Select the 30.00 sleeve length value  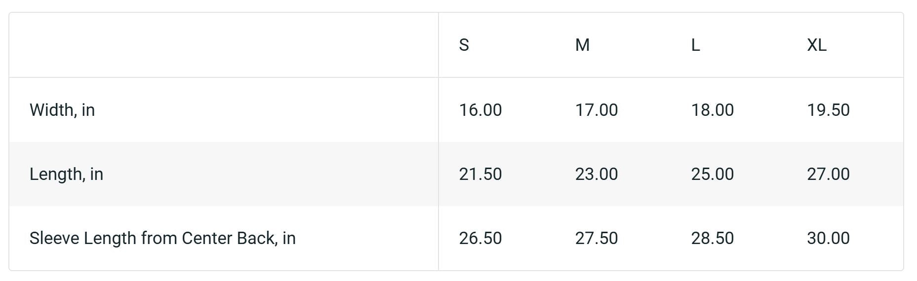(828, 238)
